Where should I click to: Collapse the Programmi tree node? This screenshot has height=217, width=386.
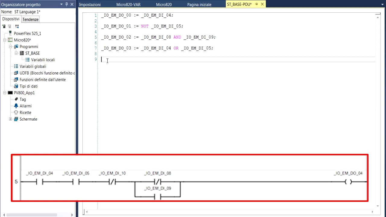pyautogui.click(x=11, y=47)
